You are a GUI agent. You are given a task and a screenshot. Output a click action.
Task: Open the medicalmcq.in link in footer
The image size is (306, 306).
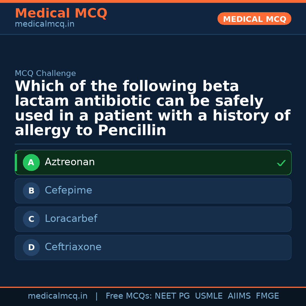click(x=58, y=296)
